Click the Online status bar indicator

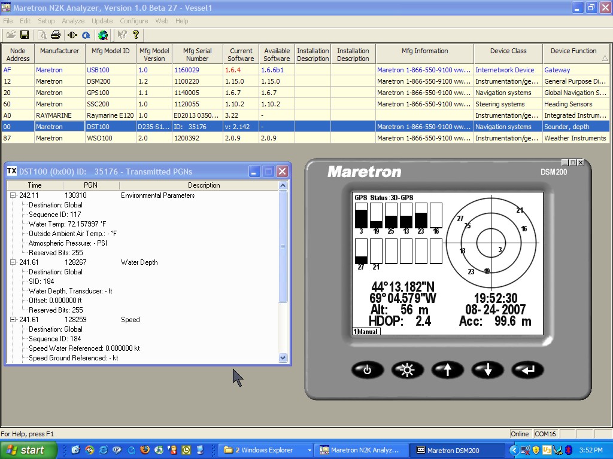pos(520,434)
